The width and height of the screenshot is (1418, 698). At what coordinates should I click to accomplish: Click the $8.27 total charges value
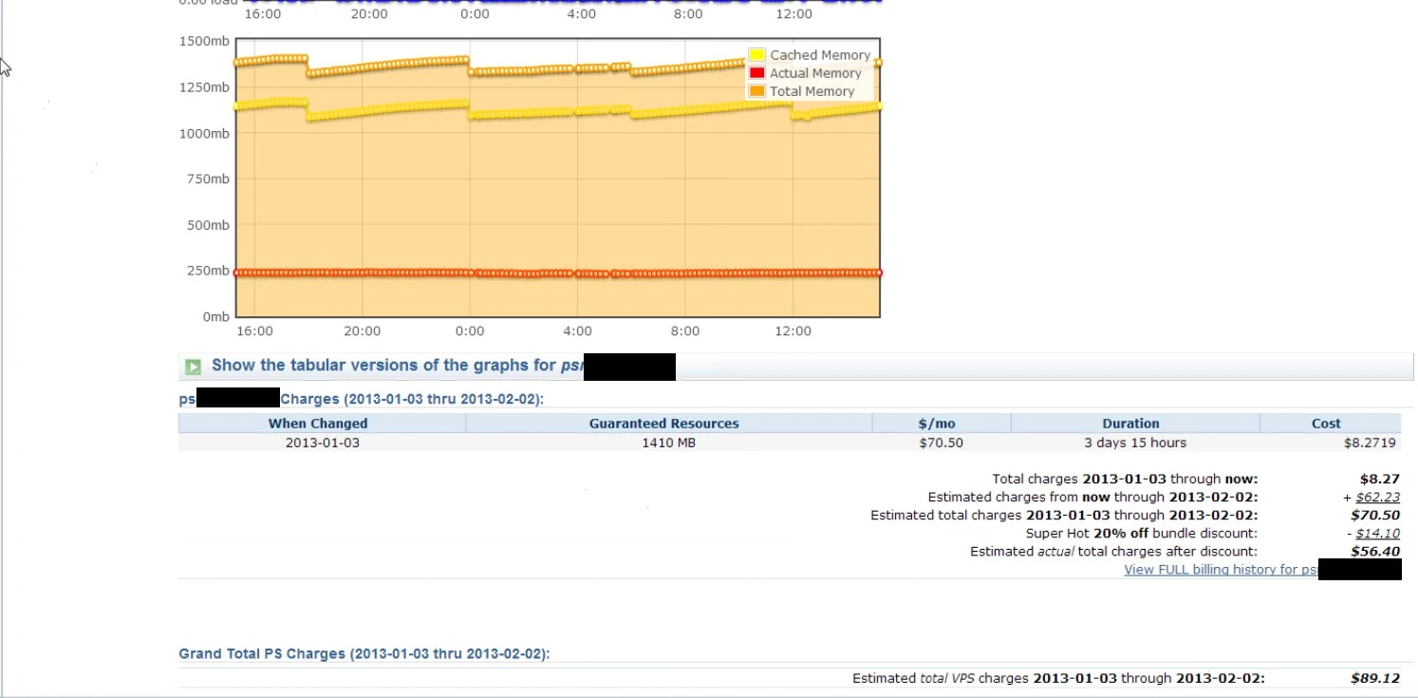tap(1380, 480)
